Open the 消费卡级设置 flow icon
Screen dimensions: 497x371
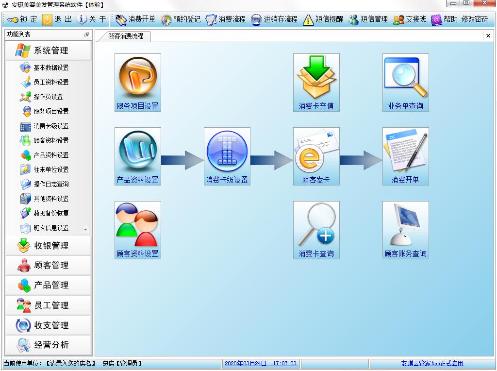(227, 156)
